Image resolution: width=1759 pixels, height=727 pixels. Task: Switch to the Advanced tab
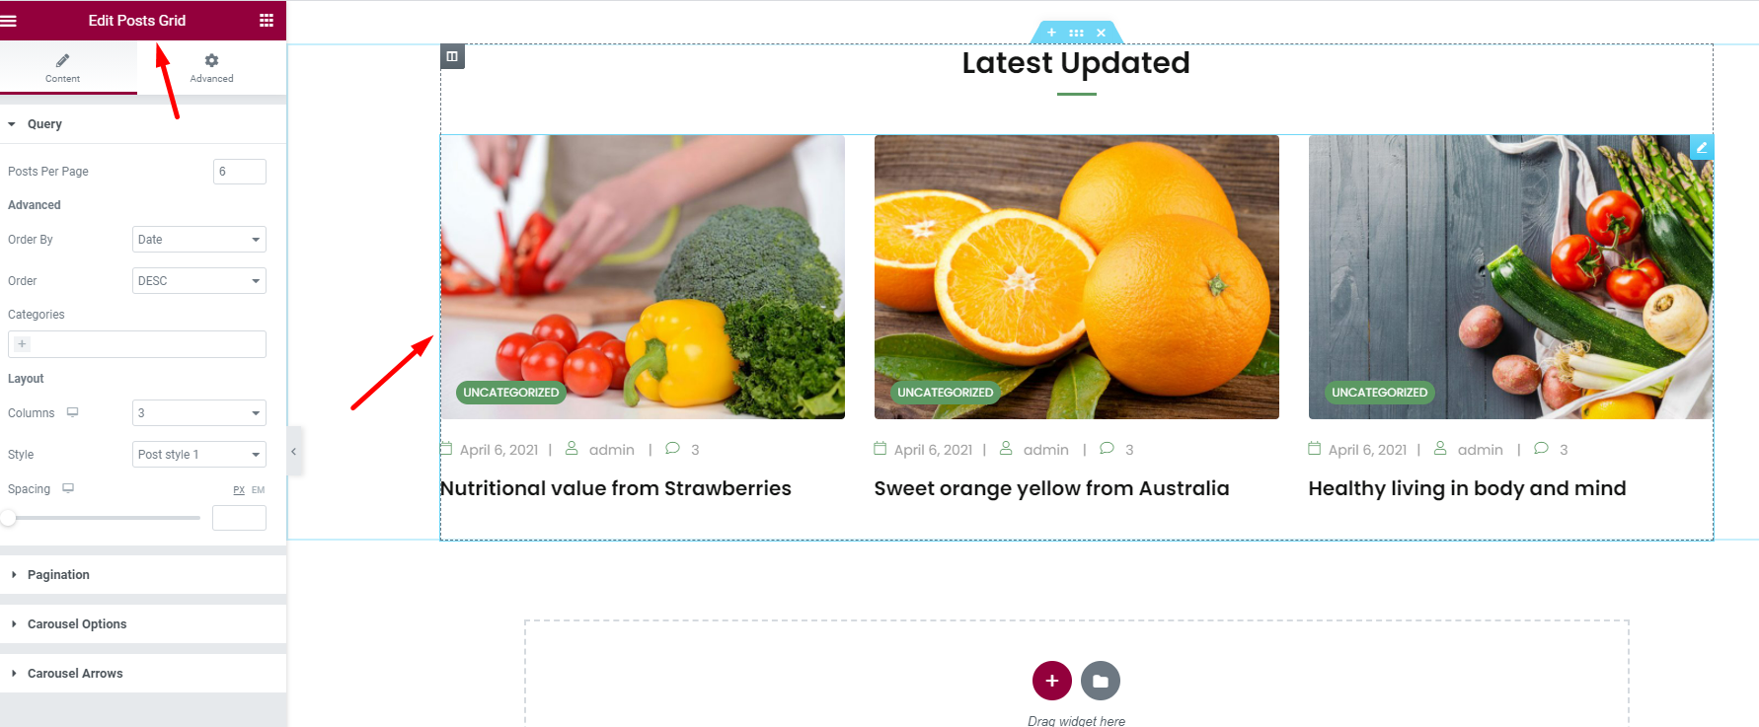(x=211, y=68)
